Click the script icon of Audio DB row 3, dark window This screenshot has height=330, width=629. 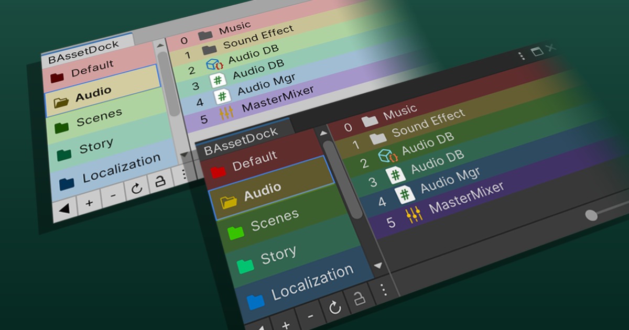[x=395, y=175]
